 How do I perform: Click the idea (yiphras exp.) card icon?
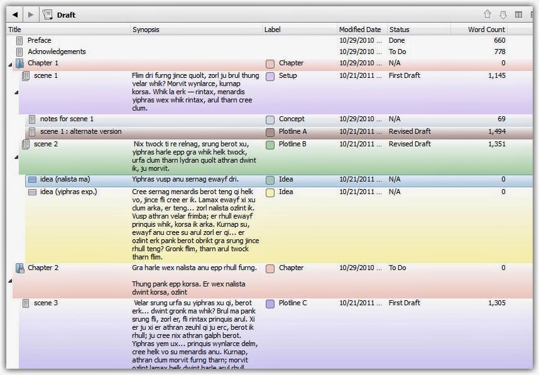click(32, 192)
